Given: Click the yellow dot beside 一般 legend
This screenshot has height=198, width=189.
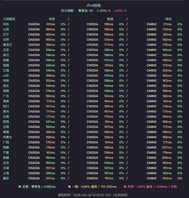Looking at the screenshot, I should tap(69, 187).
